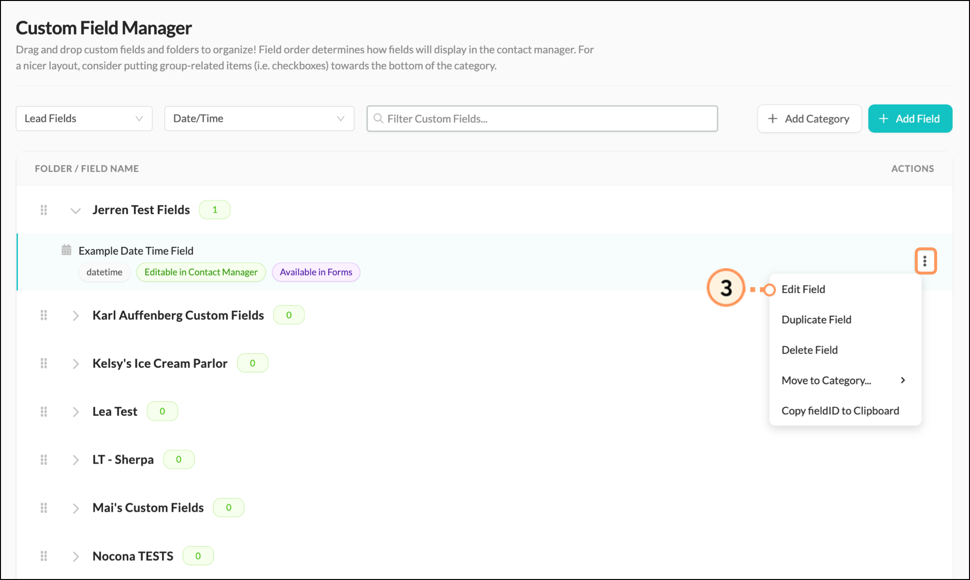Click the ACTIONS column header
The image size is (970, 580).
[x=912, y=168]
